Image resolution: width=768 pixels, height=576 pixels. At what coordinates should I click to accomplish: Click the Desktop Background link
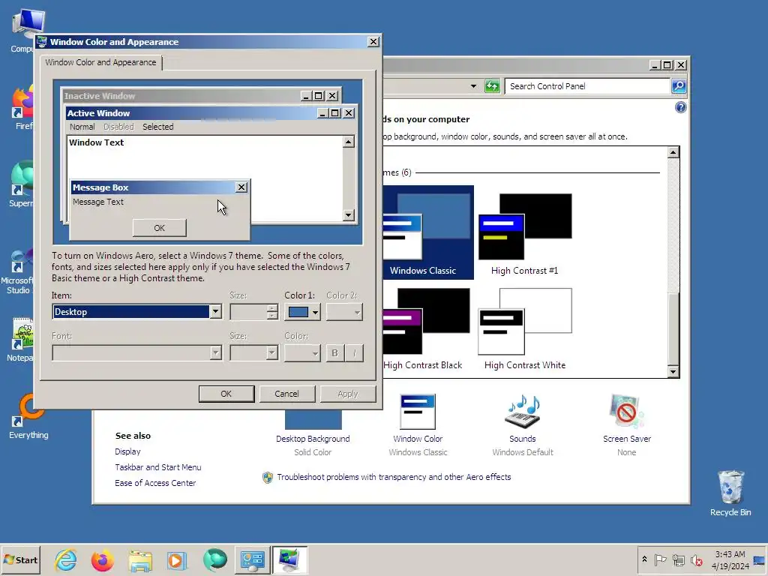[x=313, y=439]
